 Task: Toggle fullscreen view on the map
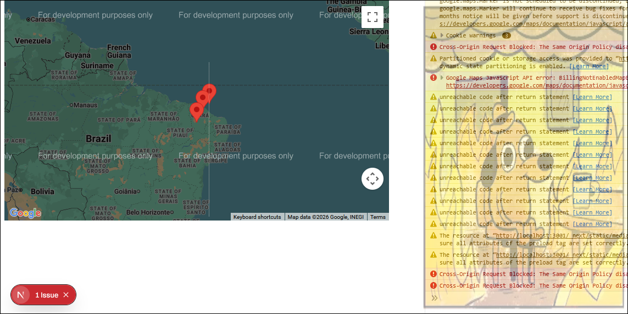coord(372,16)
